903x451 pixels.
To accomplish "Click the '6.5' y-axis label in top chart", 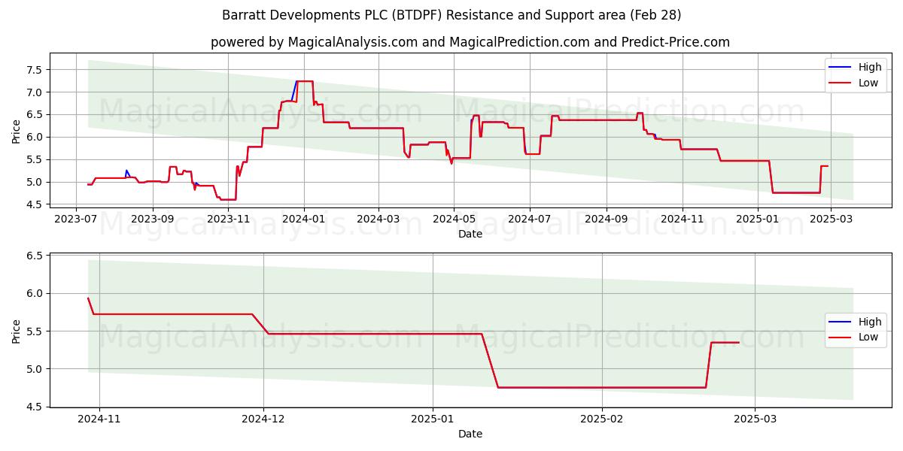I will (x=36, y=114).
